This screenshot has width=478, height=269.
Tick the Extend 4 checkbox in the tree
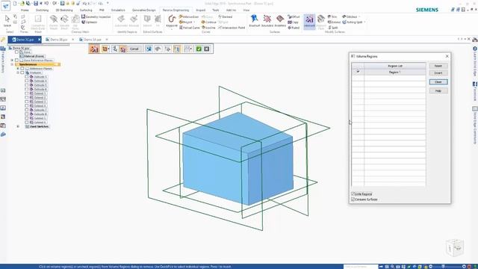pyautogui.click(x=27, y=106)
